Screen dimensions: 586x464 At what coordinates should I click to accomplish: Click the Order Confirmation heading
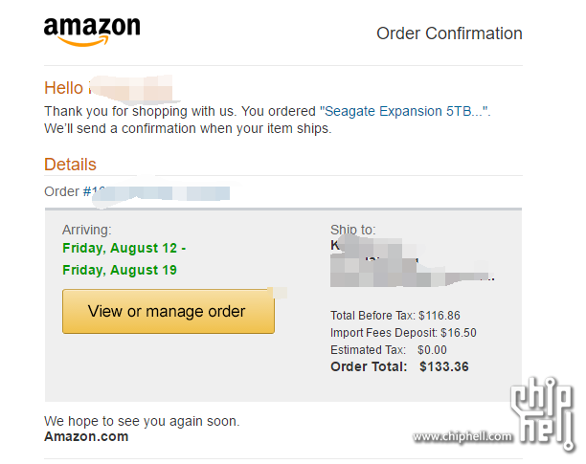449,33
